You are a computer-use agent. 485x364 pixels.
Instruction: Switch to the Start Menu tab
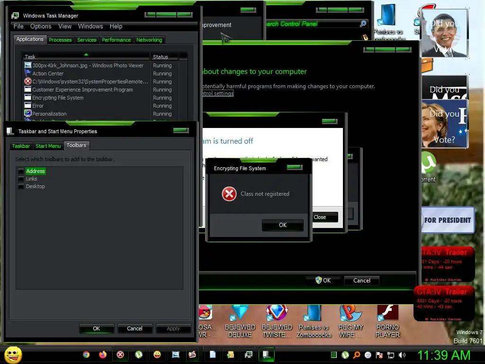tap(48, 146)
